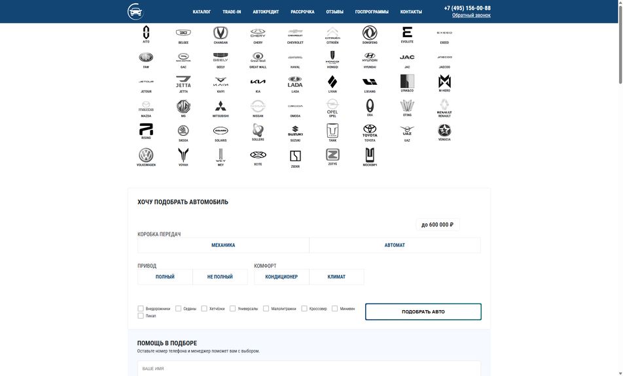Select the Suzuki brand logo
Image resolution: width=623 pixels, height=376 pixels.
tap(295, 131)
